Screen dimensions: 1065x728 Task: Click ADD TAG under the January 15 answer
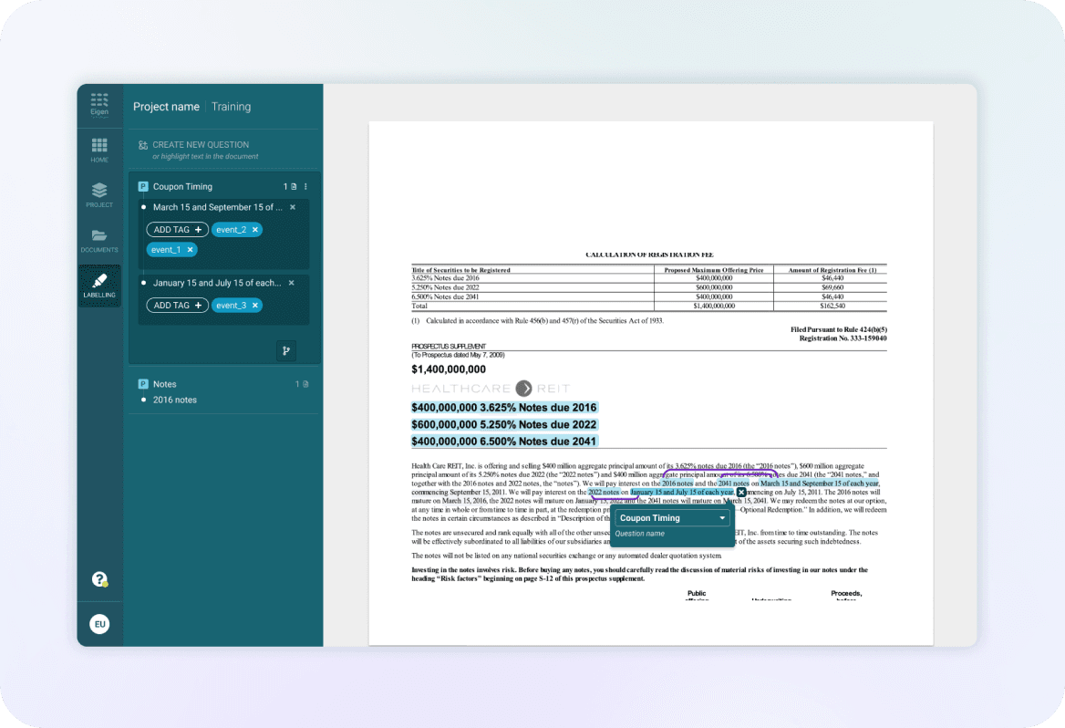click(x=178, y=306)
